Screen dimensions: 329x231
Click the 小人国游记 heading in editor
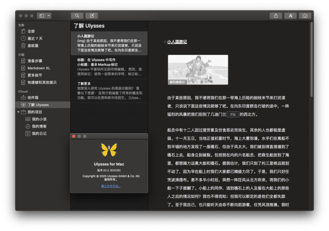point(177,42)
